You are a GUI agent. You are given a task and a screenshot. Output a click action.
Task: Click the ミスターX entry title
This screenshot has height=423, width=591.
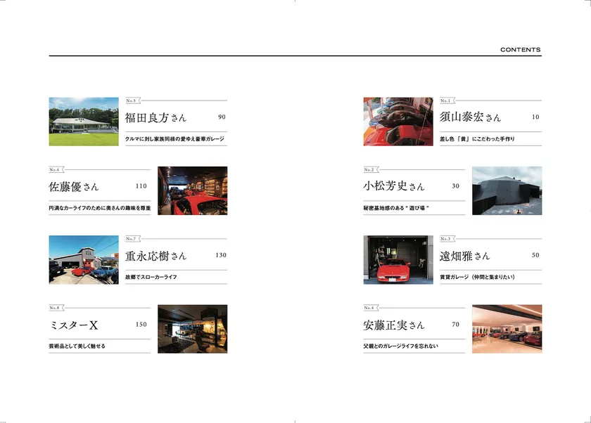pyautogui.click(x=73, y=325)
